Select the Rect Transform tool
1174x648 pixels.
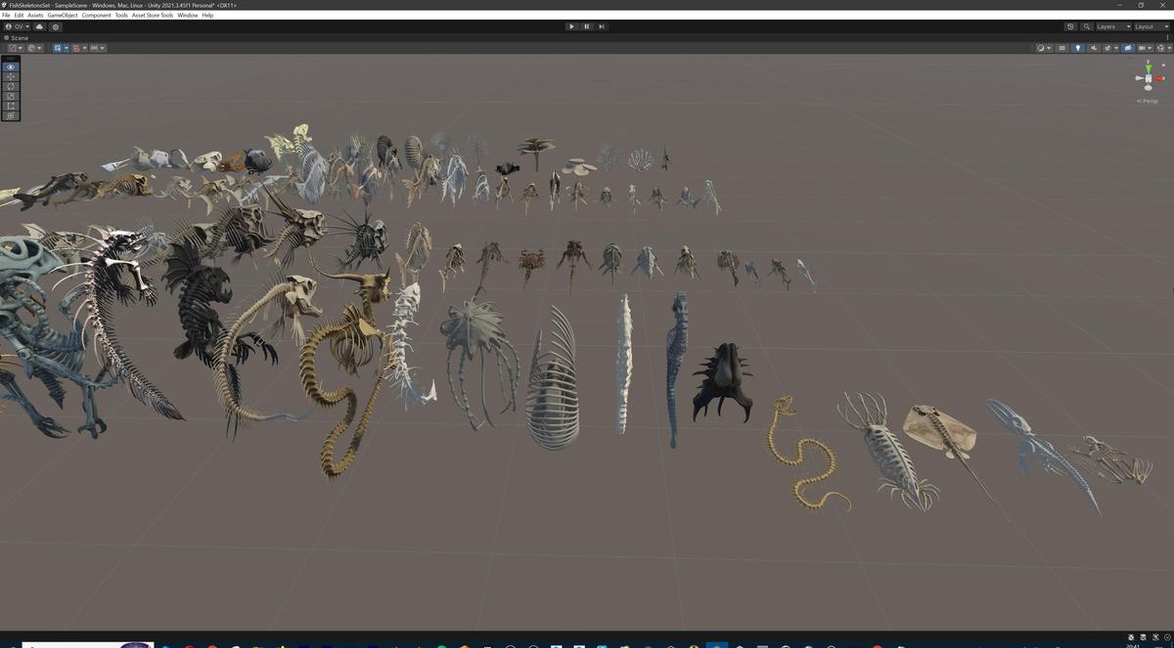point(10,106)
